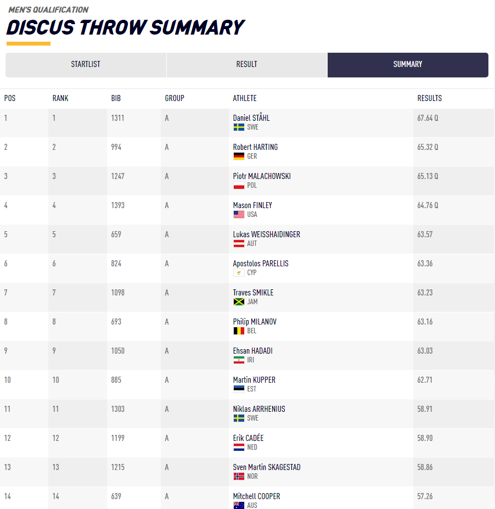Click the Belgian flag under Philip Milanov
The image size is (495, 509).
tap(239, 331)
